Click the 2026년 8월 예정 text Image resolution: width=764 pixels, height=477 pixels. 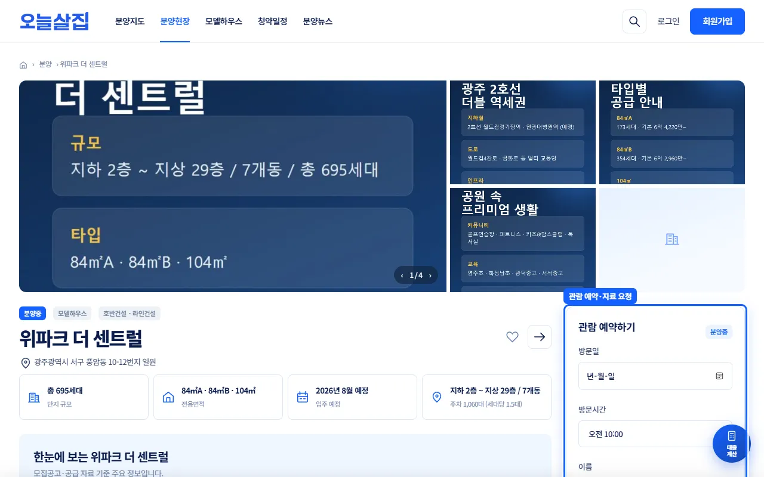click(342, 391)
